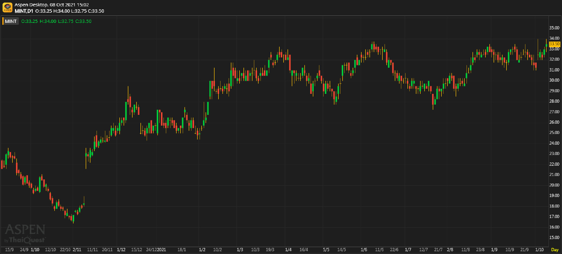Click the 5/5 date axis label
The width and height of the screenshot is (562, 254).
point(326,250)
